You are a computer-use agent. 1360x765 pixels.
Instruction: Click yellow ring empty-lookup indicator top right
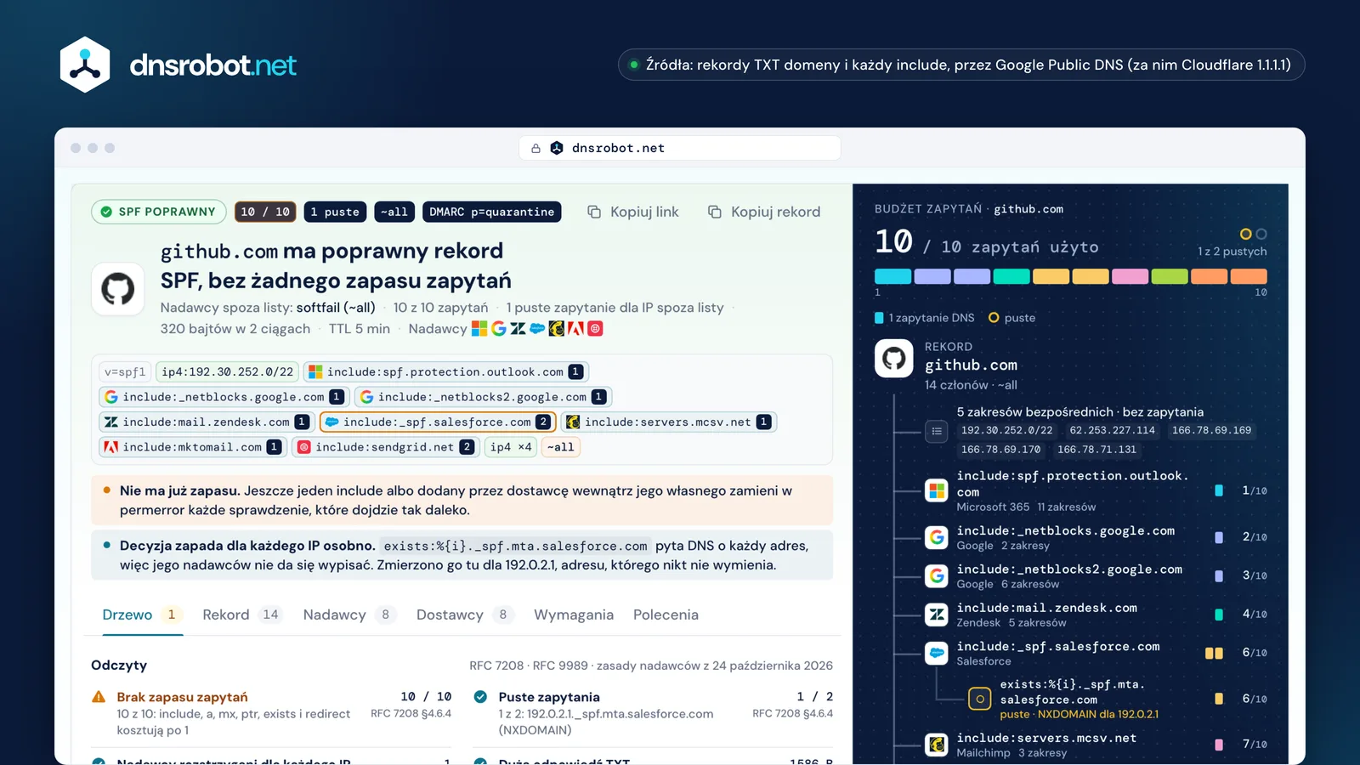1246,234
